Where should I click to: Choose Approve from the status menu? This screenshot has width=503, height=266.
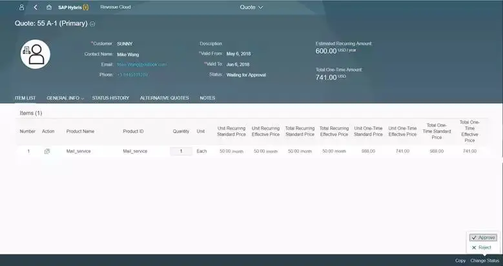[483, 238]
